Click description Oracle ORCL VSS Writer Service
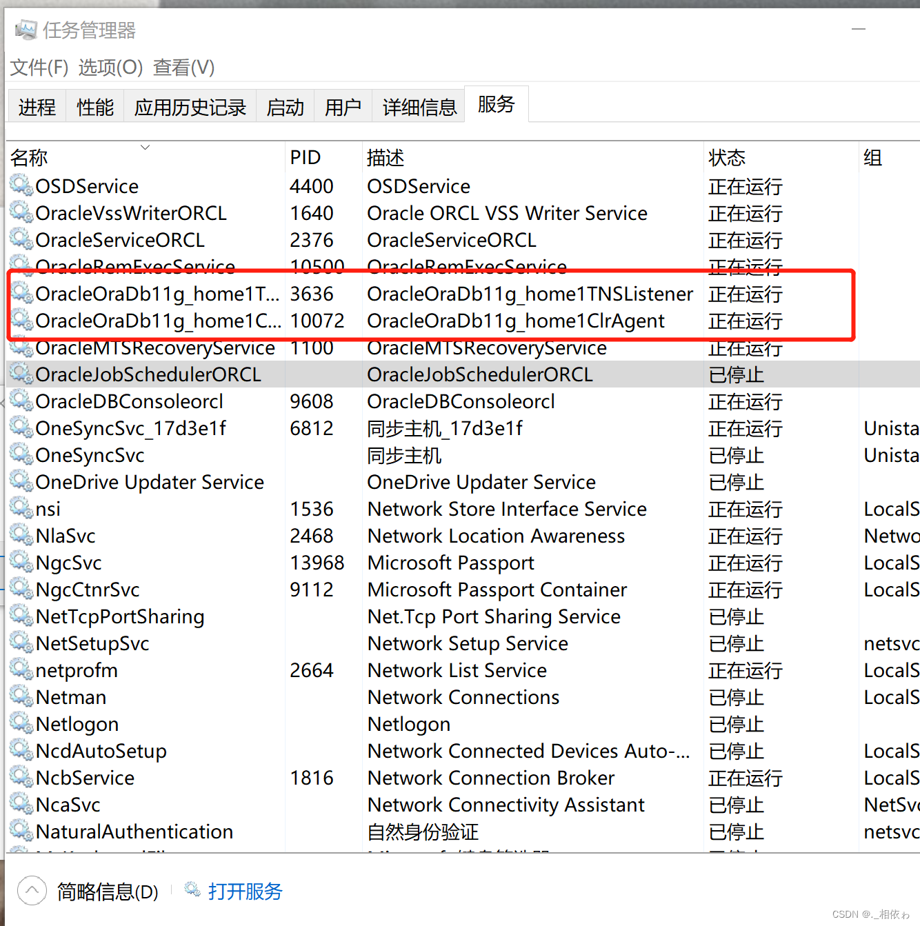 click(508, 213)
